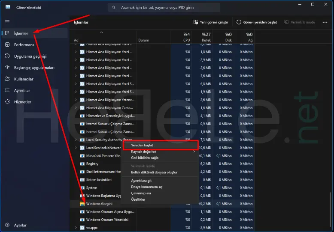334x232 pixels.
Task: Click the search box for processes
Action: click(x=164, y=7)
